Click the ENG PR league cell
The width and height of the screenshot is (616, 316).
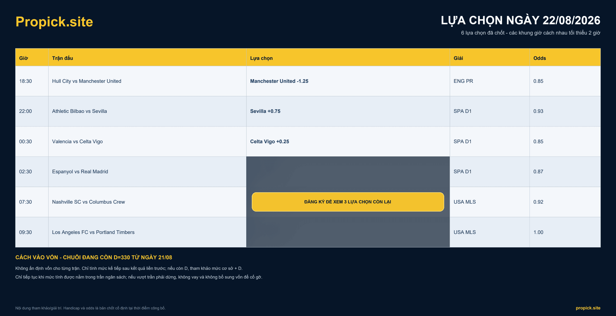463,81
